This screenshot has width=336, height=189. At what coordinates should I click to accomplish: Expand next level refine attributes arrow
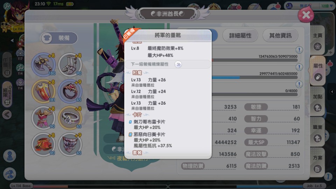178,64
